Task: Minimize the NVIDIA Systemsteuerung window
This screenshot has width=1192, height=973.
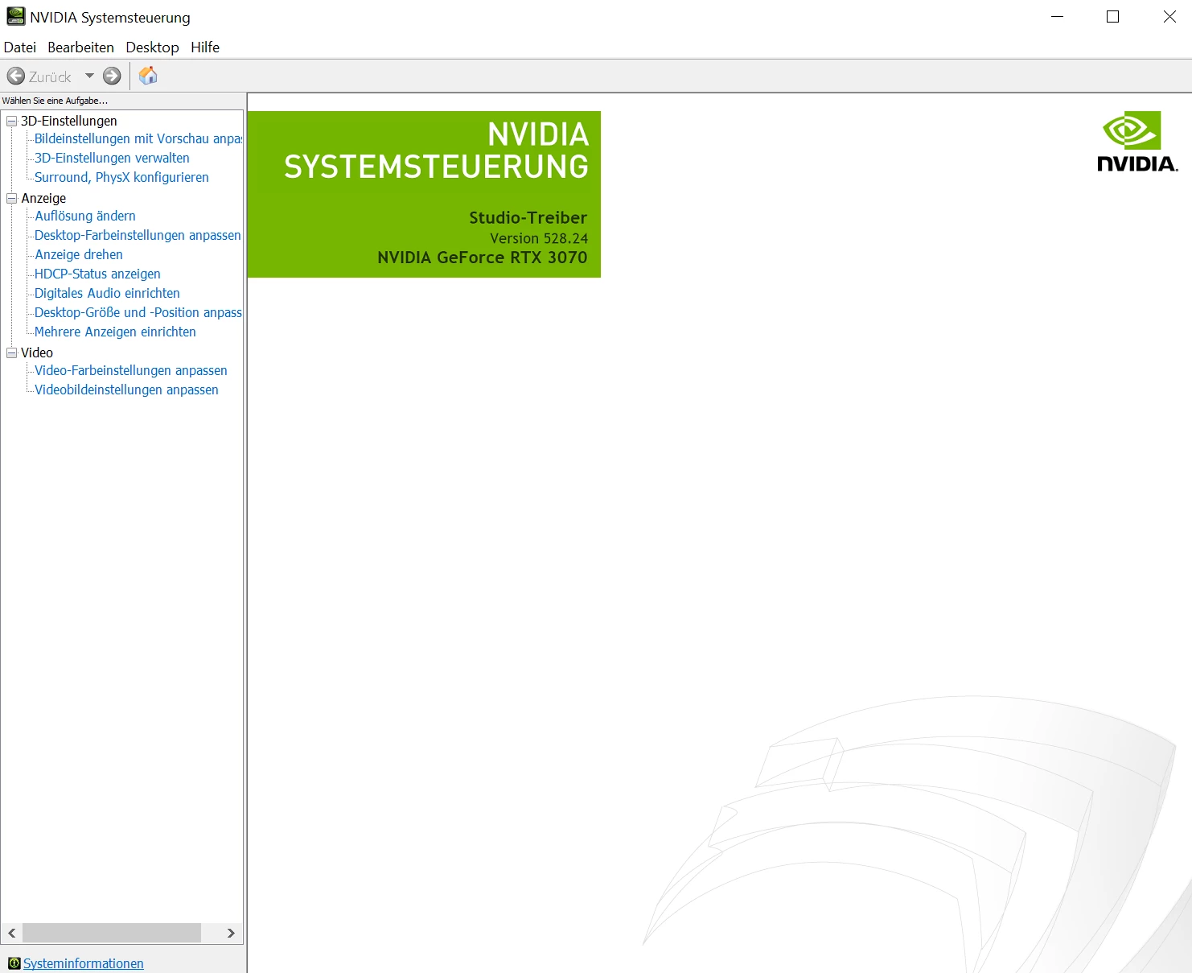Action: click(1057, 17)
